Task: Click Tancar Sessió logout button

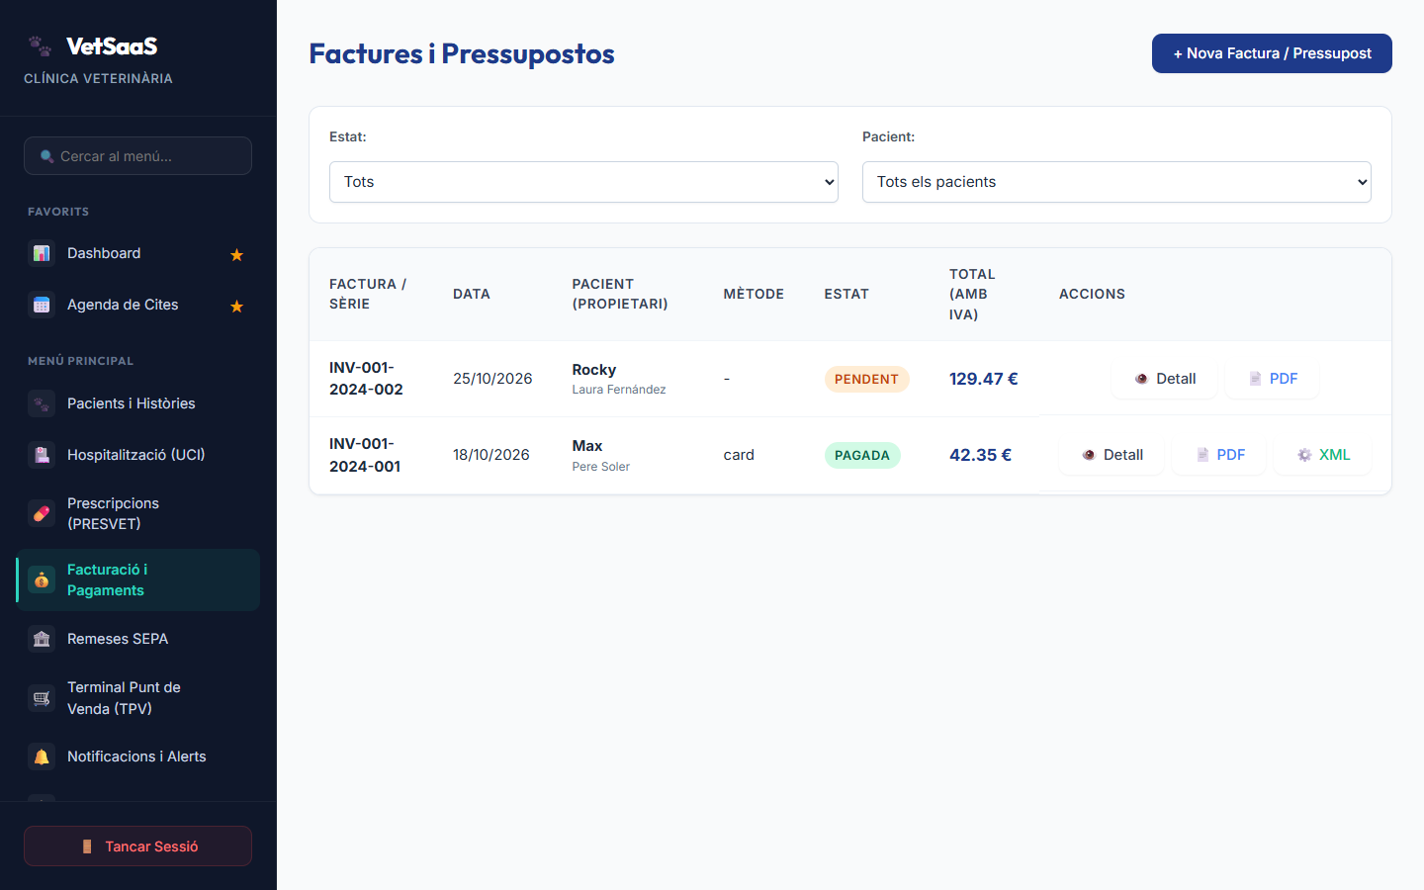Action: (138, 846)
